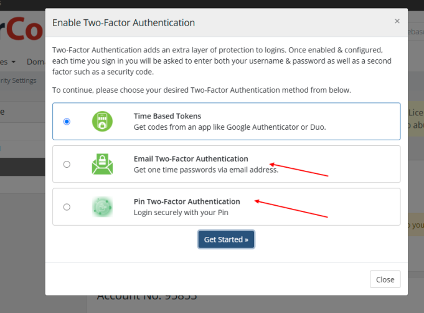Click the Email Two-Factor Authentication title text

pyautogui.click(x=191, y=159)
